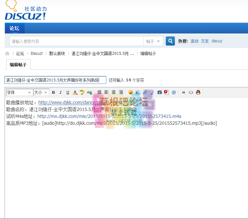Open the 论坛 navigation tab
The width and height of the screenshot is (248, 219).
click(x=14, y=28)
